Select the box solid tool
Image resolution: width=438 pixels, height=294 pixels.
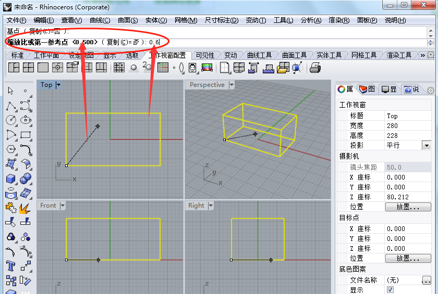[x=10, y=178]
